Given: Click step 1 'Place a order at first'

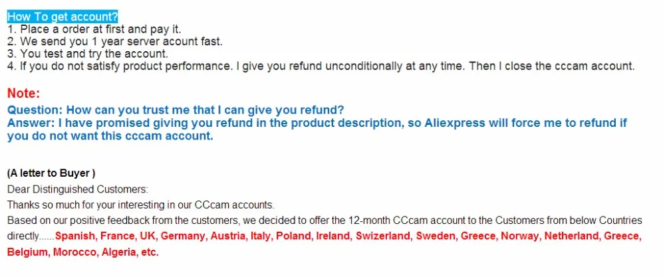Looking at the screenshot, I should (94, 30).
